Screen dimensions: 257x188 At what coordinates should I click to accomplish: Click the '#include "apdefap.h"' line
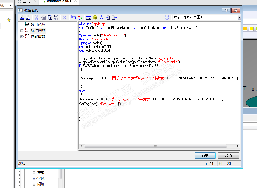[94, 24]
